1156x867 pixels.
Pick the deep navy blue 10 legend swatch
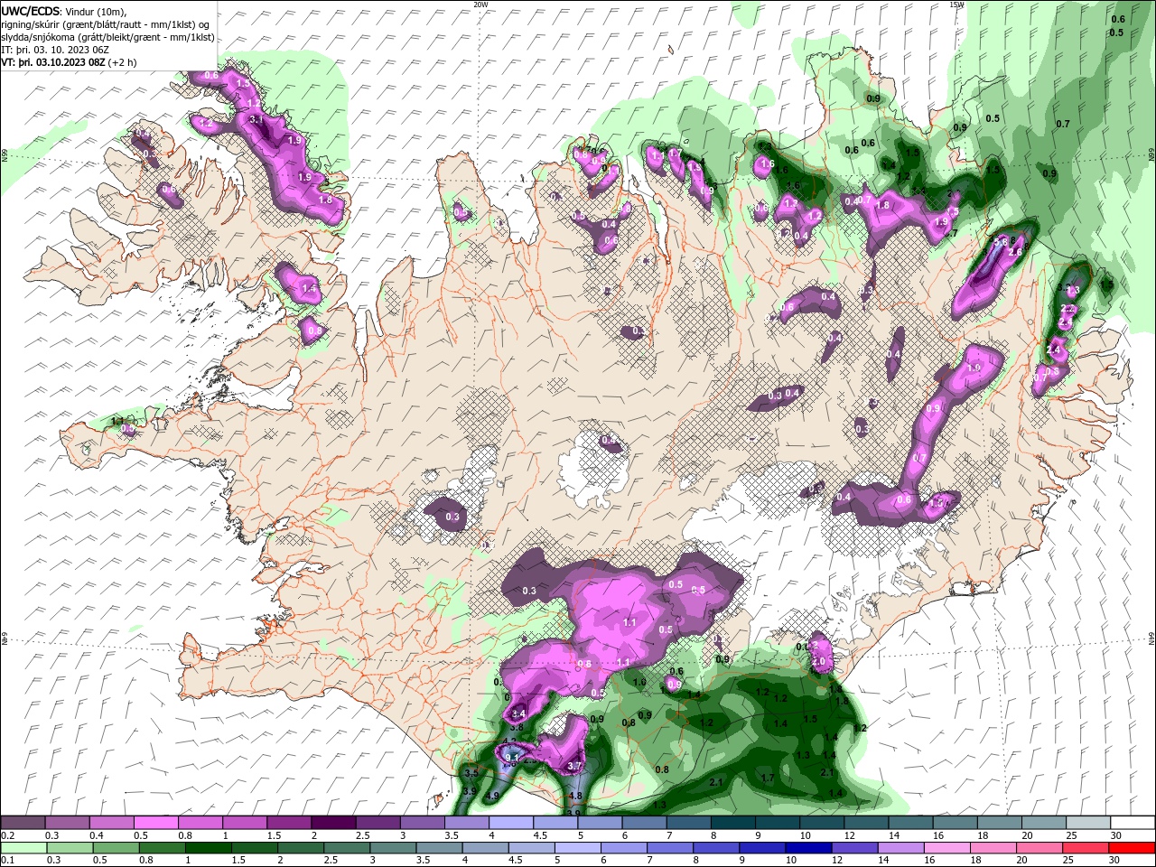pos(807,848)
